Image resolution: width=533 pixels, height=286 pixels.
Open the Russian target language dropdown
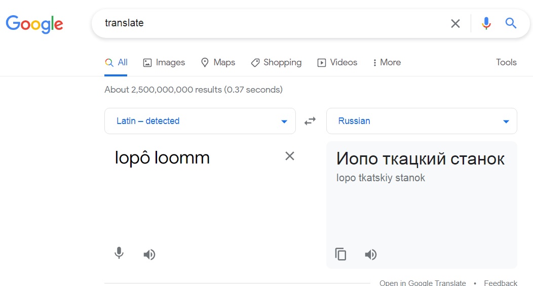point(422,121)
